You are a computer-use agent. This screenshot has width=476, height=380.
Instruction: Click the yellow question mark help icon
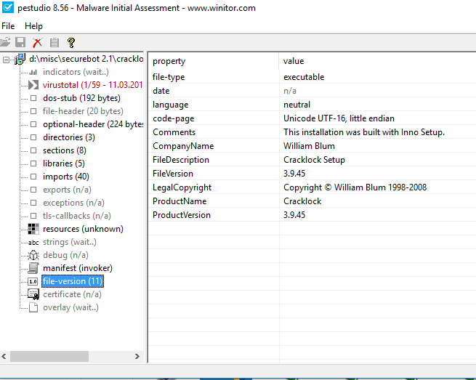coord(70,43)
